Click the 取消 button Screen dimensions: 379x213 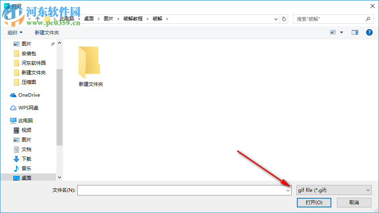(x=354, y=202)
